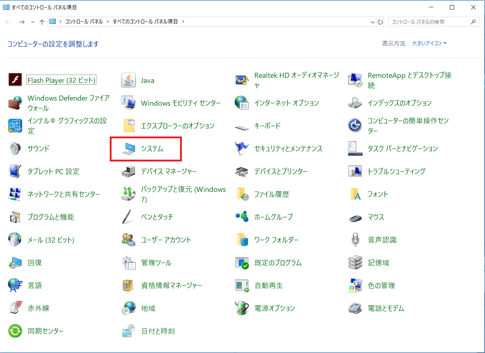Open the ファイル履歴 icon
The width and height of the screenshot is (485, 353).
(x=242, y=194)
